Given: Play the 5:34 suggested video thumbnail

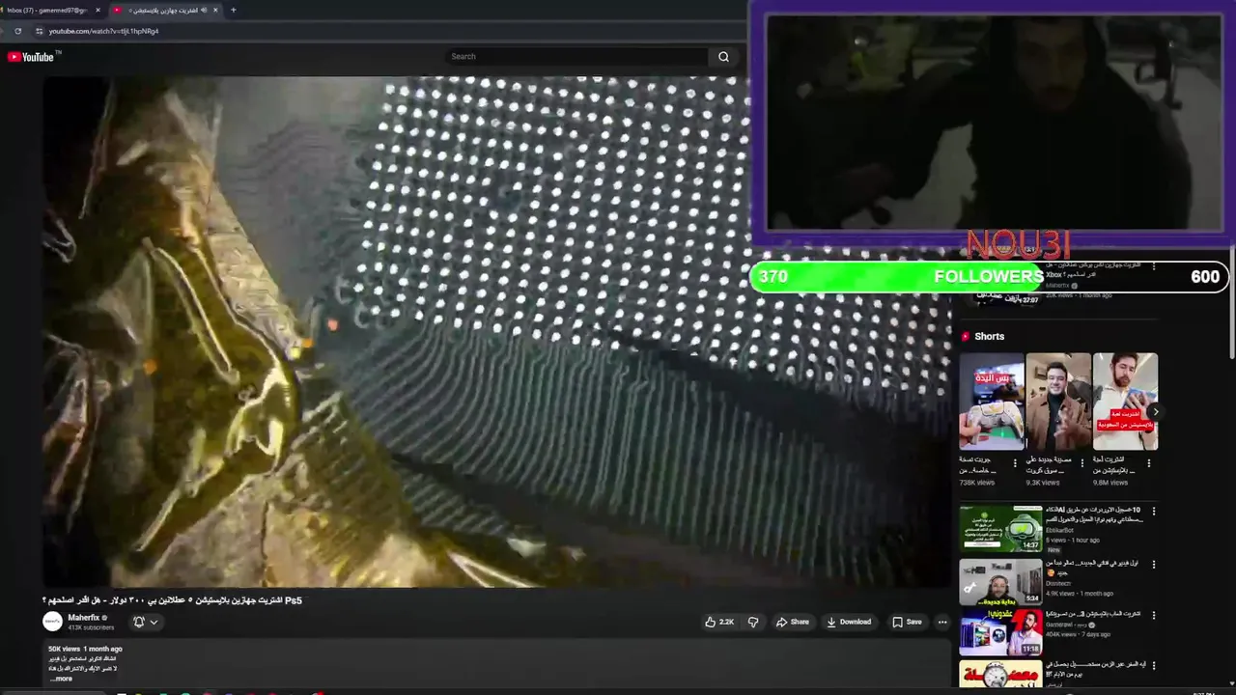Looking at the screenshot, I should (x=1000, y=580).
